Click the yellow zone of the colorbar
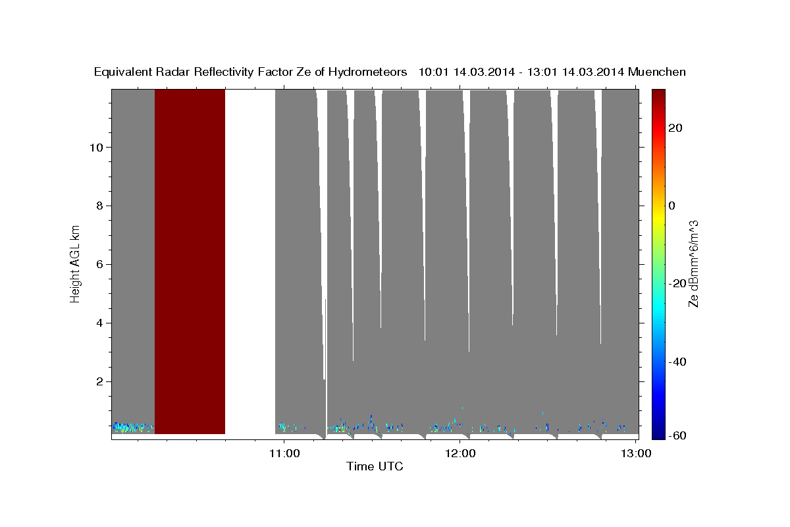The height and width of the screenshot is (527, 790). [658, 217]
